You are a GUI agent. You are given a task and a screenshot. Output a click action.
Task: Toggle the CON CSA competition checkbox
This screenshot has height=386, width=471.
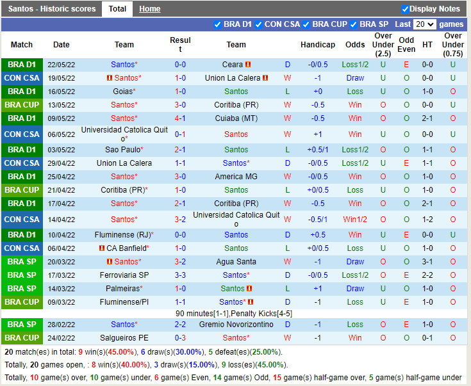(x=259, y=24)
